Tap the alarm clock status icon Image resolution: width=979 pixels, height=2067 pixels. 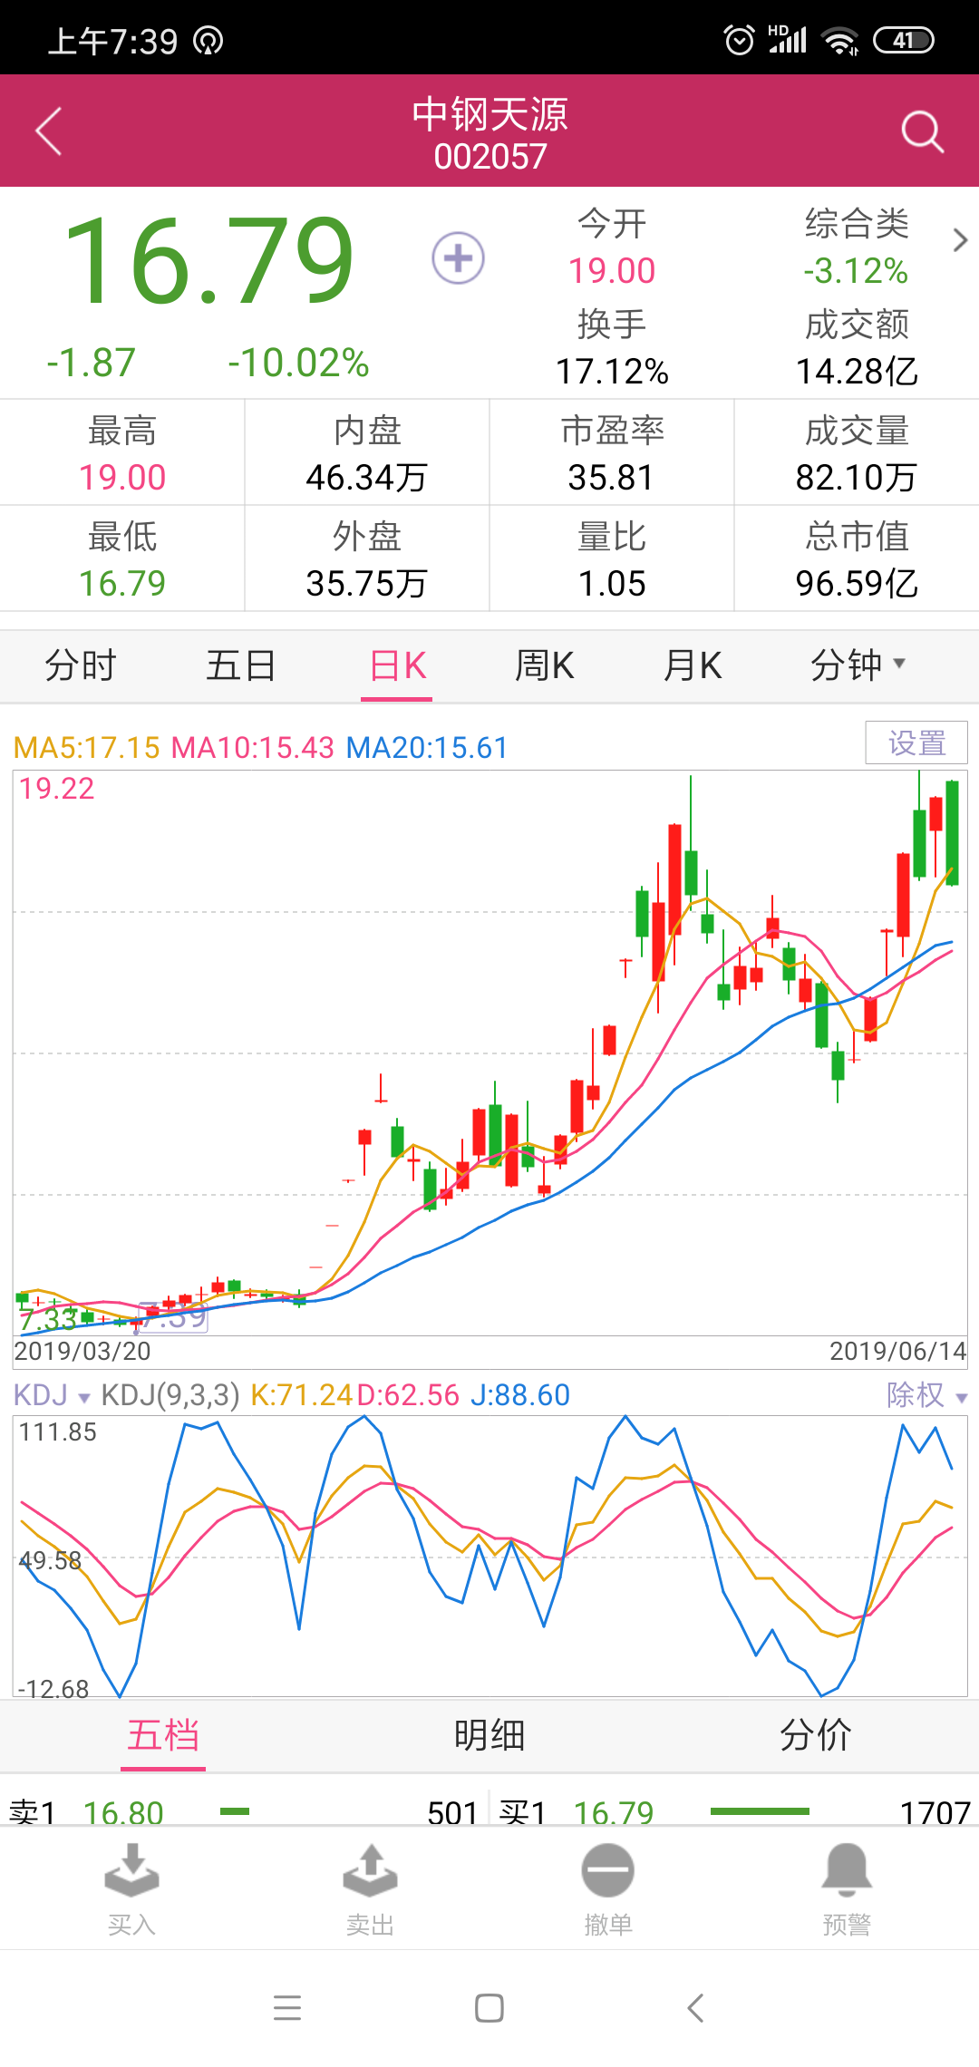pos(740,41)
